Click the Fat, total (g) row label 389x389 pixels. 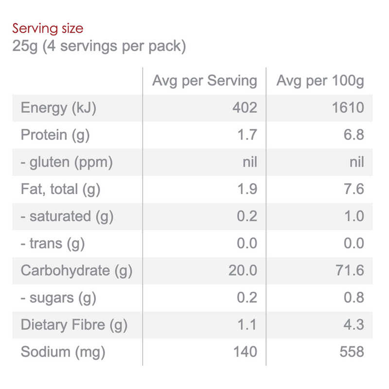pyautogui.click(x=60, y=190)
